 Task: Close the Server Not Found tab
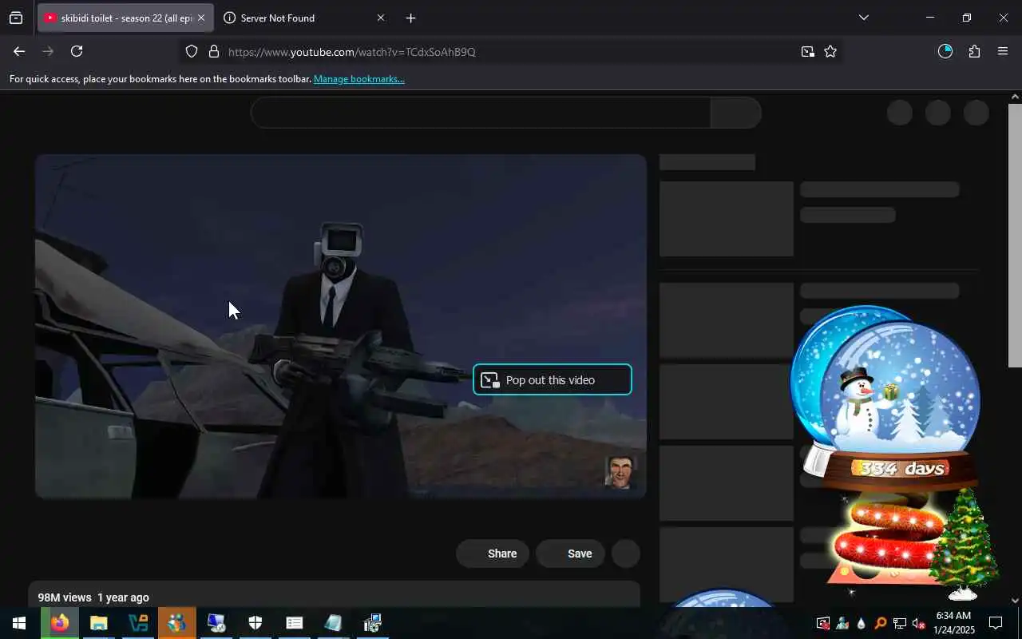380,18
